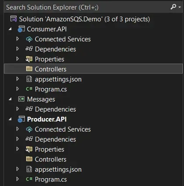This screenshot has height=186, width=184.
Task: Select appsettings.json label under Producer.API
Action: [58, 169]
